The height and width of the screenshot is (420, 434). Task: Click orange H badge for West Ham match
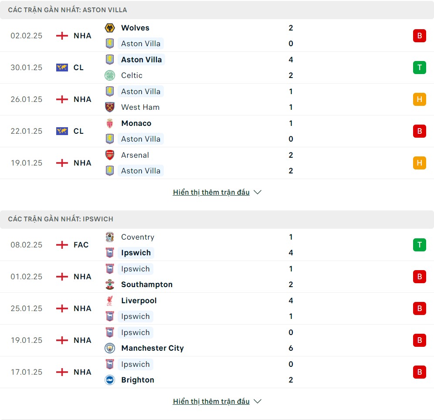tap(419, 99)
